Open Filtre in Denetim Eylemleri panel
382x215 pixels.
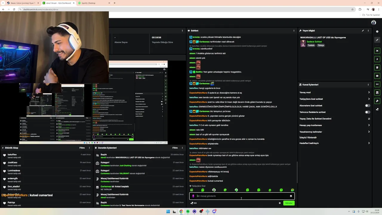pos(175,148)
